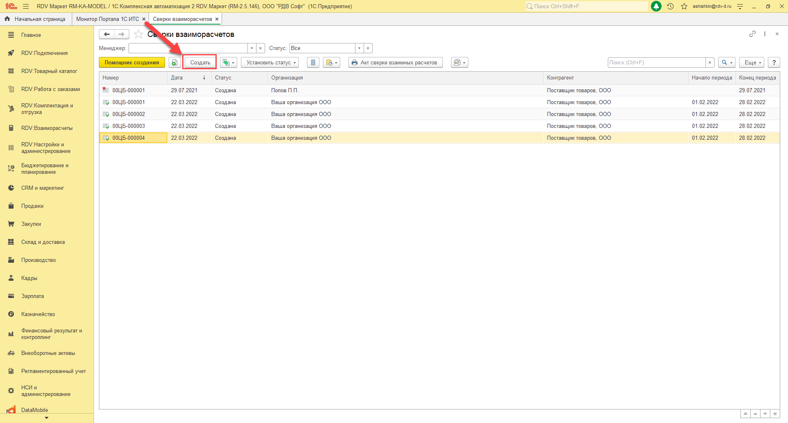
Task: Click the Помощник создания button
Action: 132,62
